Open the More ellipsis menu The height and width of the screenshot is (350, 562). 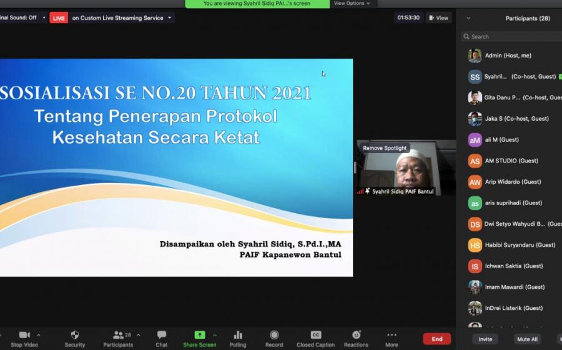coord(392,335)
